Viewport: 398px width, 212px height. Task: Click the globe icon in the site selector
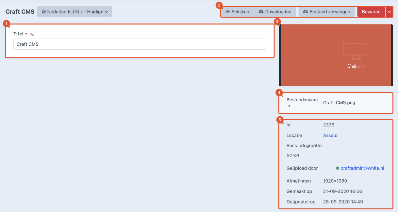pyautogui.click(x=43, y=12)
